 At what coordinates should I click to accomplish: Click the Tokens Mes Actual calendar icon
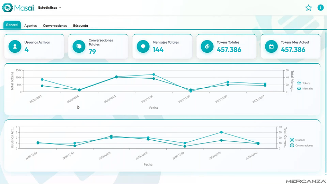(271, 46)
